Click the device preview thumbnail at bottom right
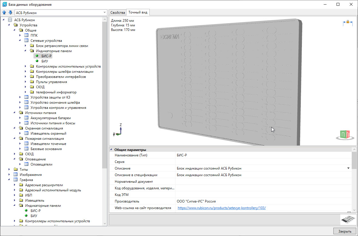 (x=348, y=220)
